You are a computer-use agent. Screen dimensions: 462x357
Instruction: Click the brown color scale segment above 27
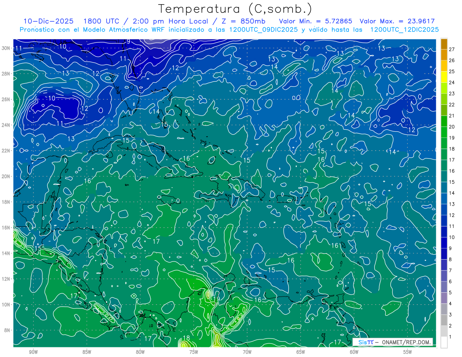tap(444, 44)
